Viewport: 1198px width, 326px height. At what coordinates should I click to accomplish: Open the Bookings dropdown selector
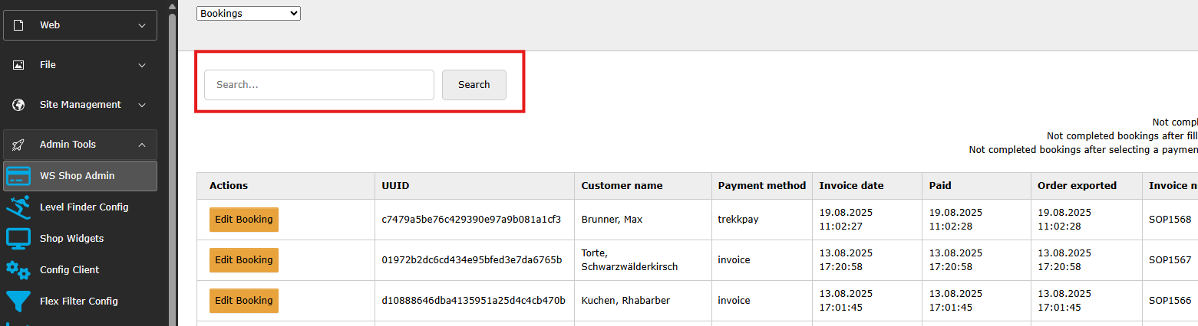[x=249, y=13]
